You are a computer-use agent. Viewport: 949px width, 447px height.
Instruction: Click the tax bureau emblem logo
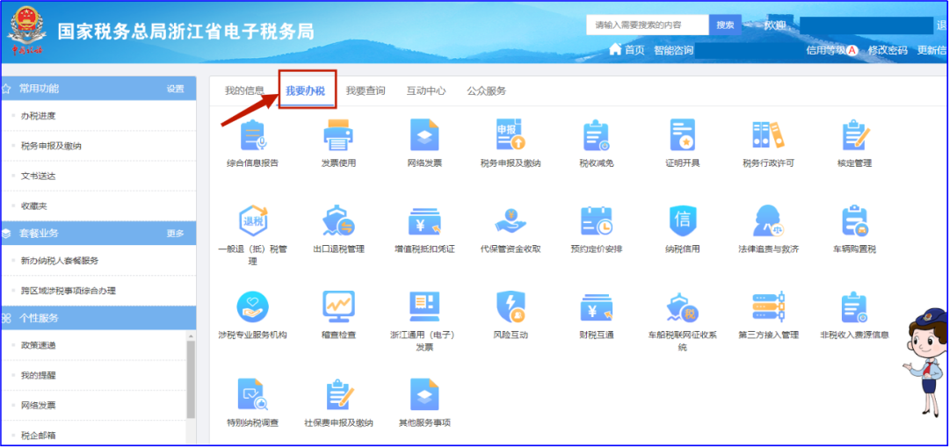point(27,32)
